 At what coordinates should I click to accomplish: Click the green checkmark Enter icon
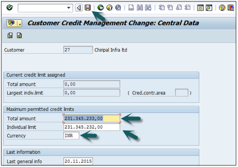pos(10,7)
